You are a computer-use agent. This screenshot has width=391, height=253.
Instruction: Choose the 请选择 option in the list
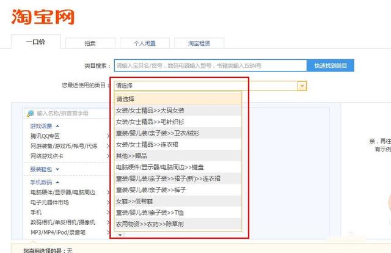(178, 99)
